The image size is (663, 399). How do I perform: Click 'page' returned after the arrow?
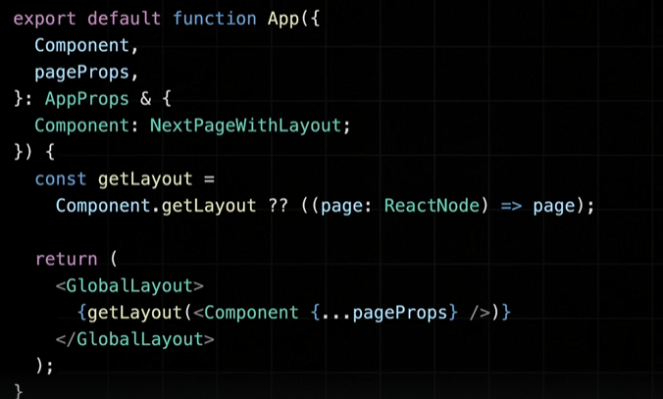click(554, 207)
